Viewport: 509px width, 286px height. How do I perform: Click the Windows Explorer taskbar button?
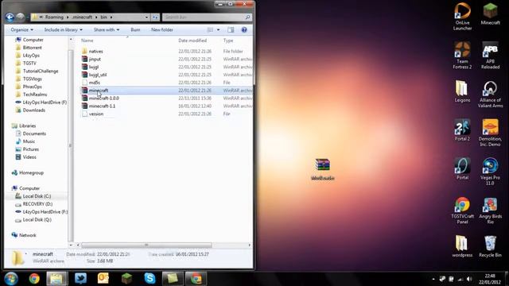pyautogui.click(x=56, y=279)
